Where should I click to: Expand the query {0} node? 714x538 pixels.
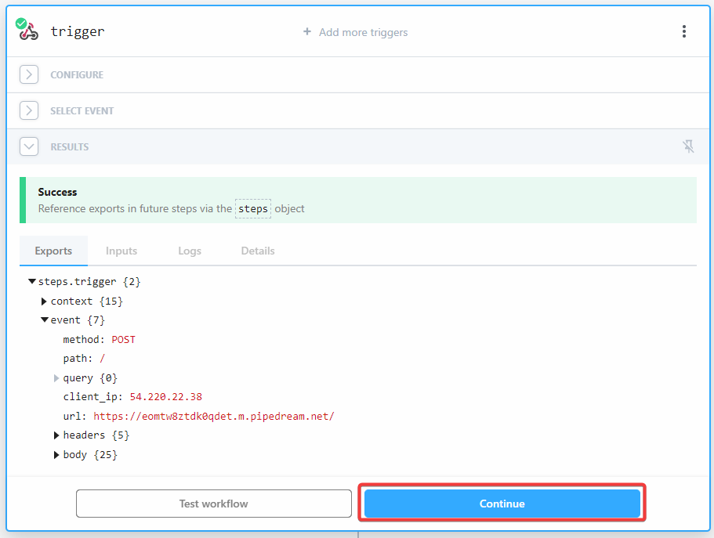click(56, 378)
